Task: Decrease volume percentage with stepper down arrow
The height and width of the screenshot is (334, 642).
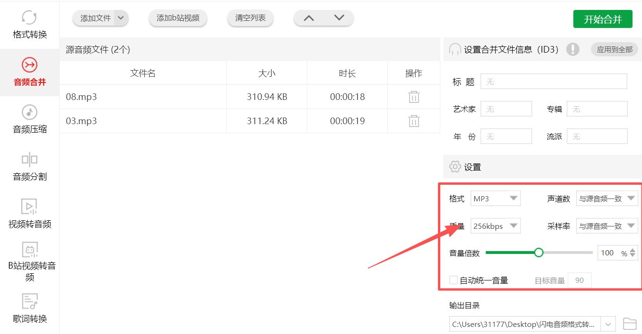Action: [x=633, y=256]
